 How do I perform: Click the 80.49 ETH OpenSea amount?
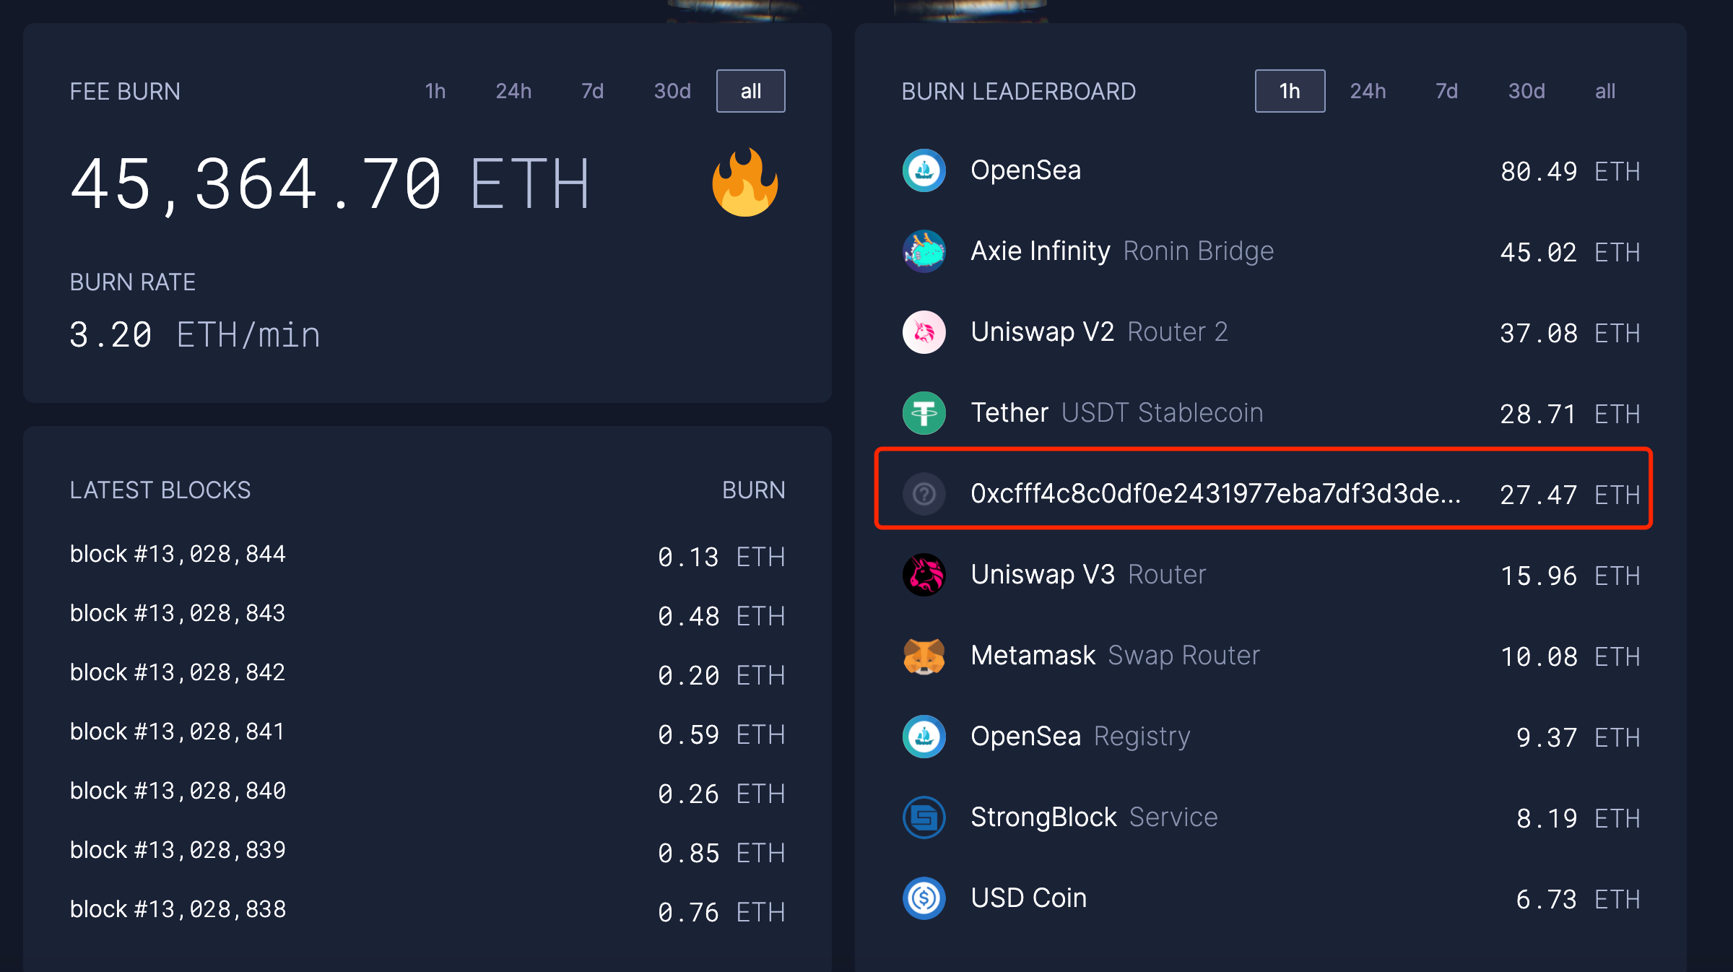coord(1570,172)
